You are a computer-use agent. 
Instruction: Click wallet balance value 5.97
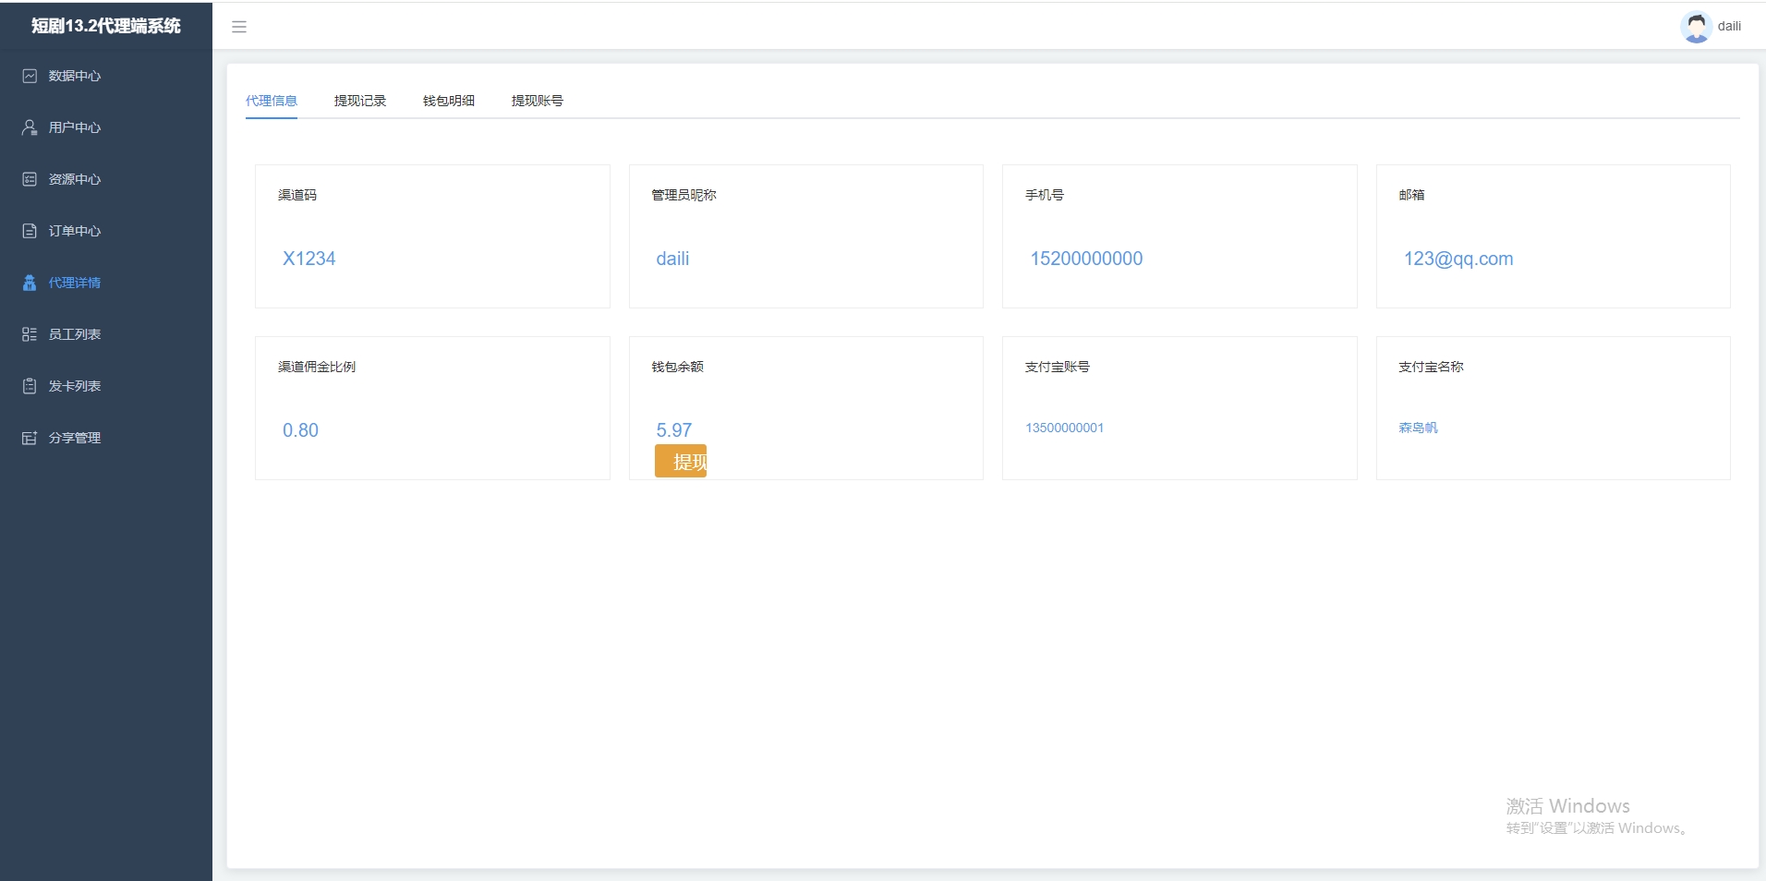(674, 430)
